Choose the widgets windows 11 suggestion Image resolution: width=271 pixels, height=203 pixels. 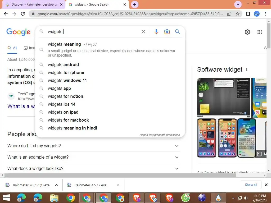110,80
